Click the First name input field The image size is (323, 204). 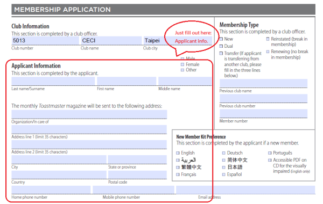click(127, 81)
